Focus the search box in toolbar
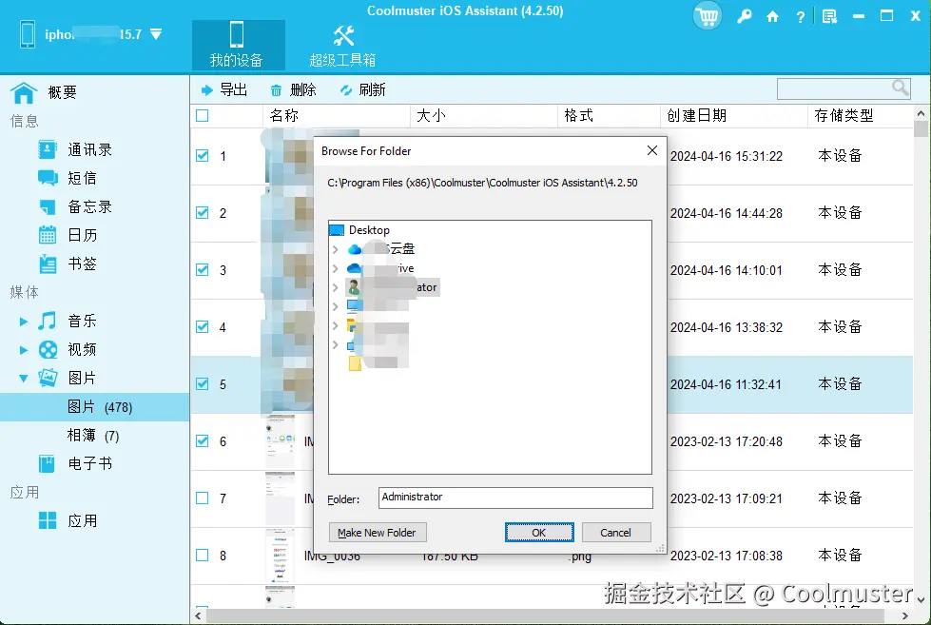Viewport: 931px width, 625px height. point(834,89)
